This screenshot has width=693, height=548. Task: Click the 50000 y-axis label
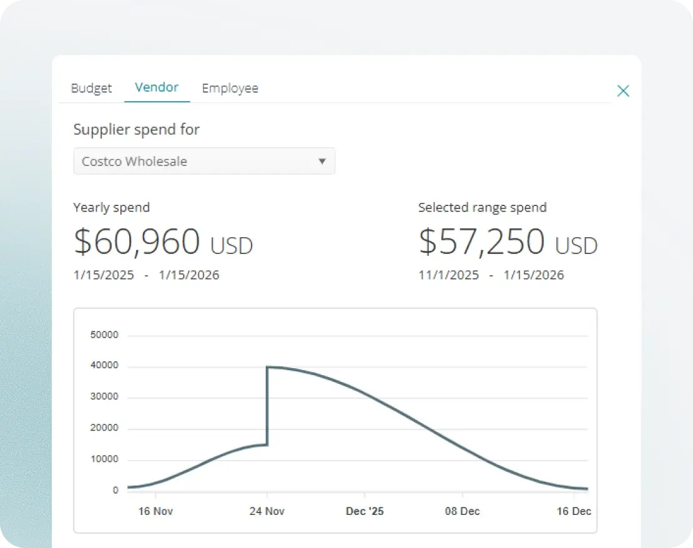pos(104,335)
